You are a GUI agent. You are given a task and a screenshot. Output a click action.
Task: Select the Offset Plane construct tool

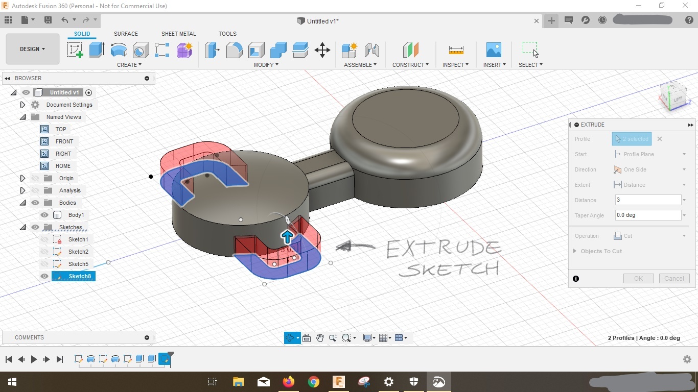[410, 50]
